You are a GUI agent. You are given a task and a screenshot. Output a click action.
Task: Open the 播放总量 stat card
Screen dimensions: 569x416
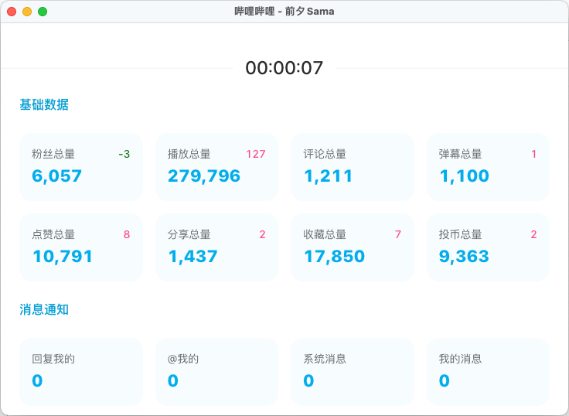[x=216, y=166]
